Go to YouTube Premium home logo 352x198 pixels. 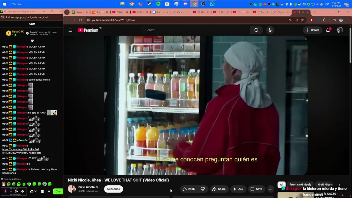point(88,30)
